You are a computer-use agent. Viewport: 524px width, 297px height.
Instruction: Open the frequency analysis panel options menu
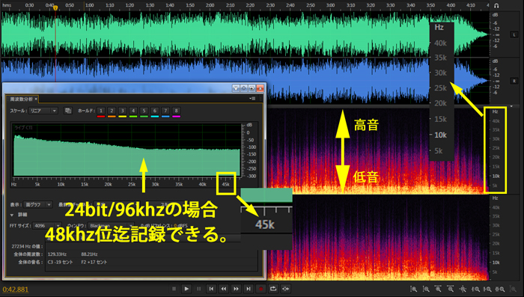(x=253, y=99)
